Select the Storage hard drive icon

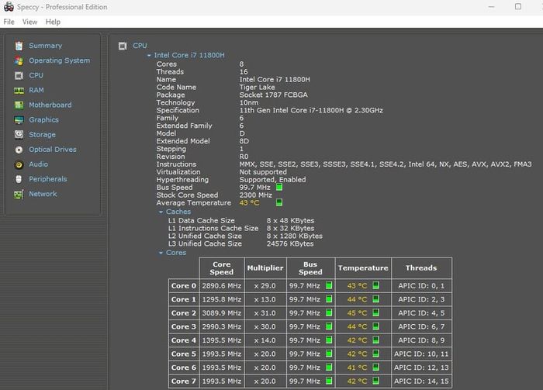coord(19,135)
